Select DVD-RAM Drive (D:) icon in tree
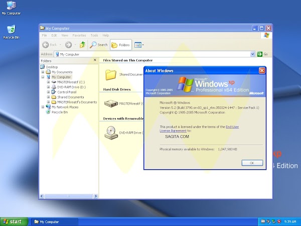The width and height of the screenshot is (301, 226). point(54,87)
